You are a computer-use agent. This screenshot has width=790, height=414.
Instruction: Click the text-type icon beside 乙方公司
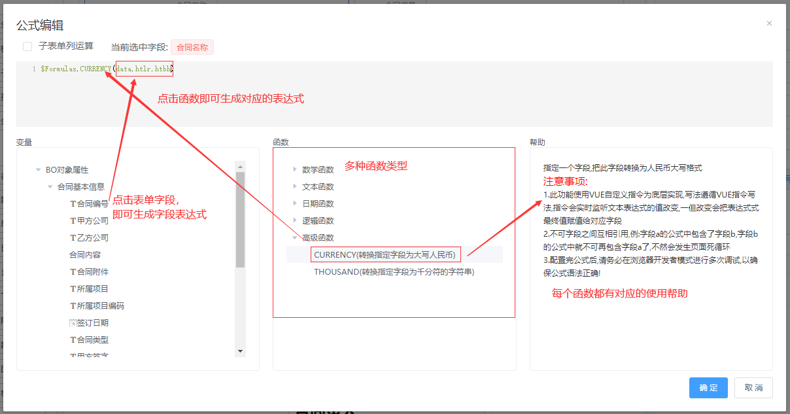tap(73, 237)
